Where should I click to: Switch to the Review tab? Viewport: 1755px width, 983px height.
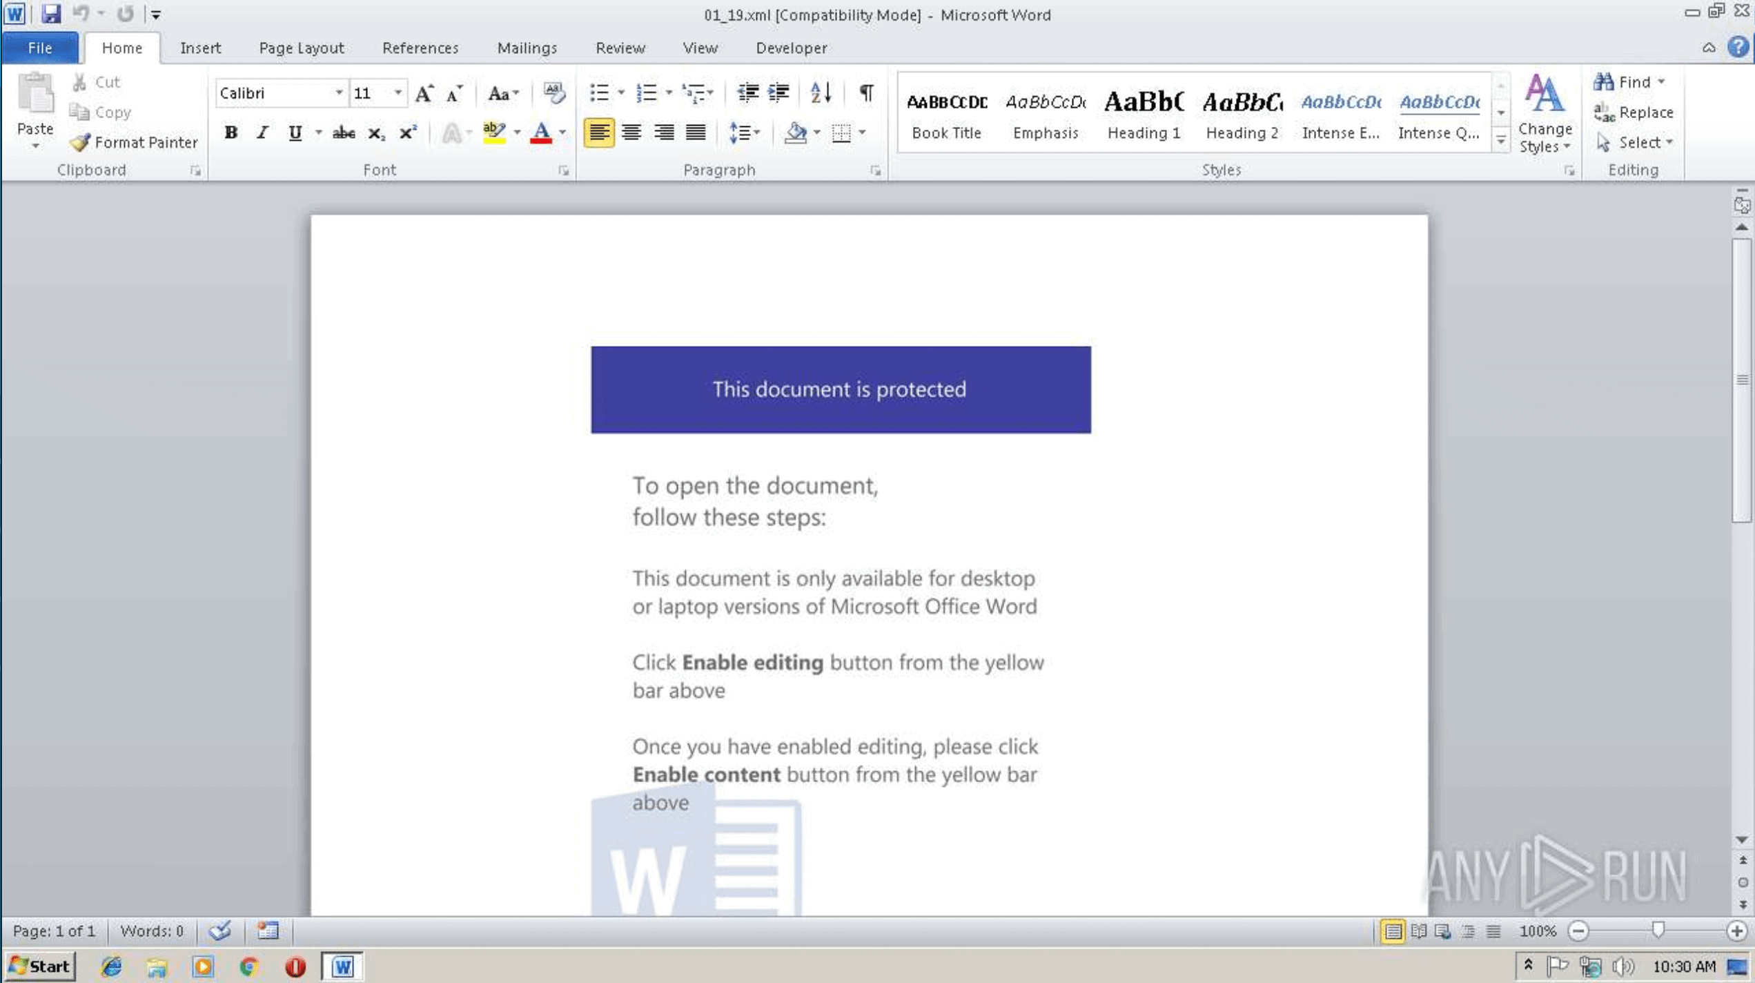coord(620,48)
